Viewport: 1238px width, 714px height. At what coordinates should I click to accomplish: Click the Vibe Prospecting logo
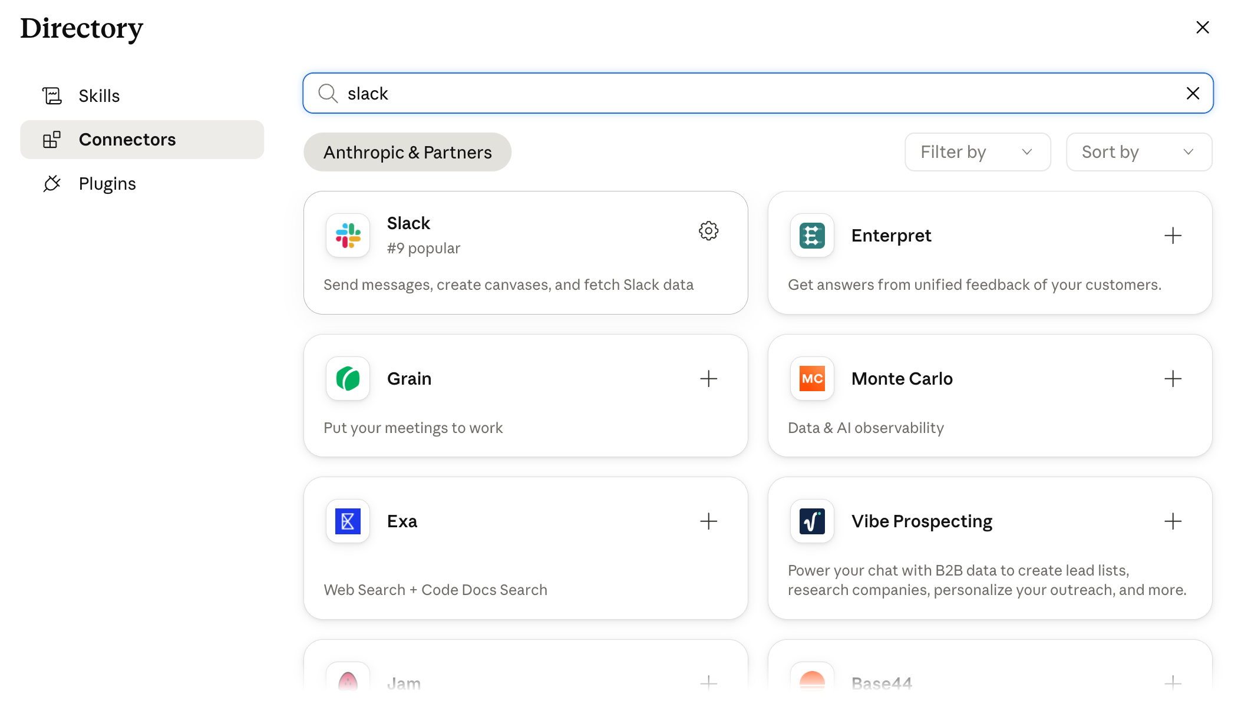[x=812, y=521]
